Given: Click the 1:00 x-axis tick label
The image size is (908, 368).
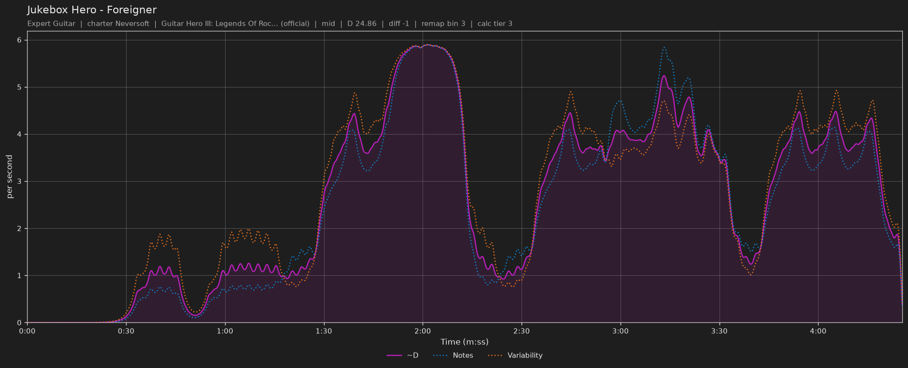Looking at the screenshot, I should pyautogui.click(x=225, y=331).
